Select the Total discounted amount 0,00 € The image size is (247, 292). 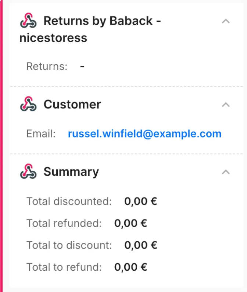[x=140, y=202]
